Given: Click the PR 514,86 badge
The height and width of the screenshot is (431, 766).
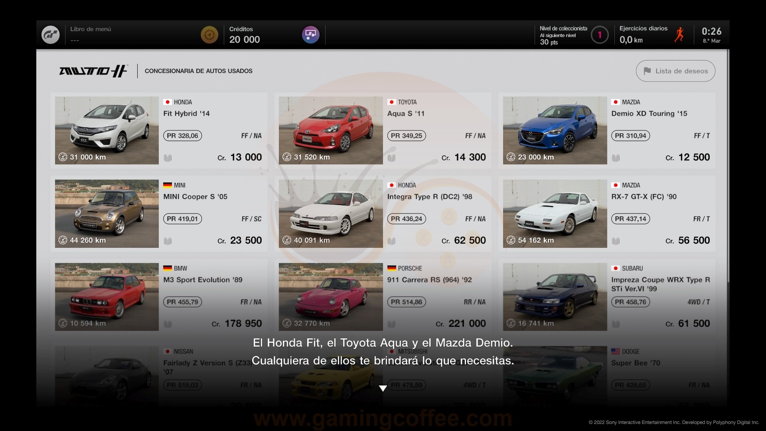Looking at the screenshot, I should [x=407, y=302].
